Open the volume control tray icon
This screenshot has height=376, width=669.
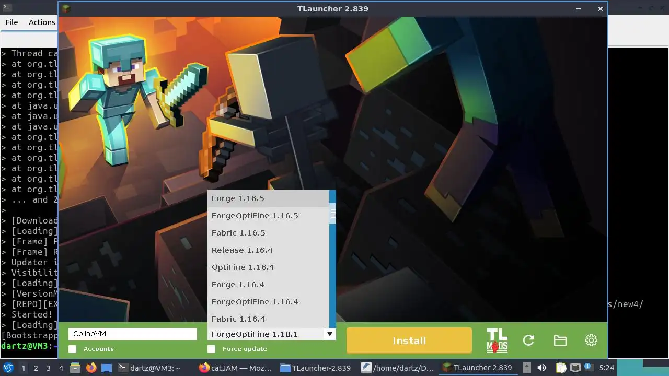(x=541, y=368)
